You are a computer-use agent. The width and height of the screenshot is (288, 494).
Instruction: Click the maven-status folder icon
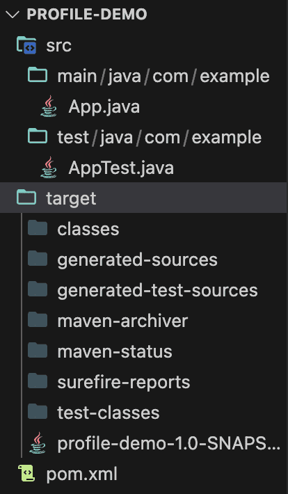click(x=38, y=350)
